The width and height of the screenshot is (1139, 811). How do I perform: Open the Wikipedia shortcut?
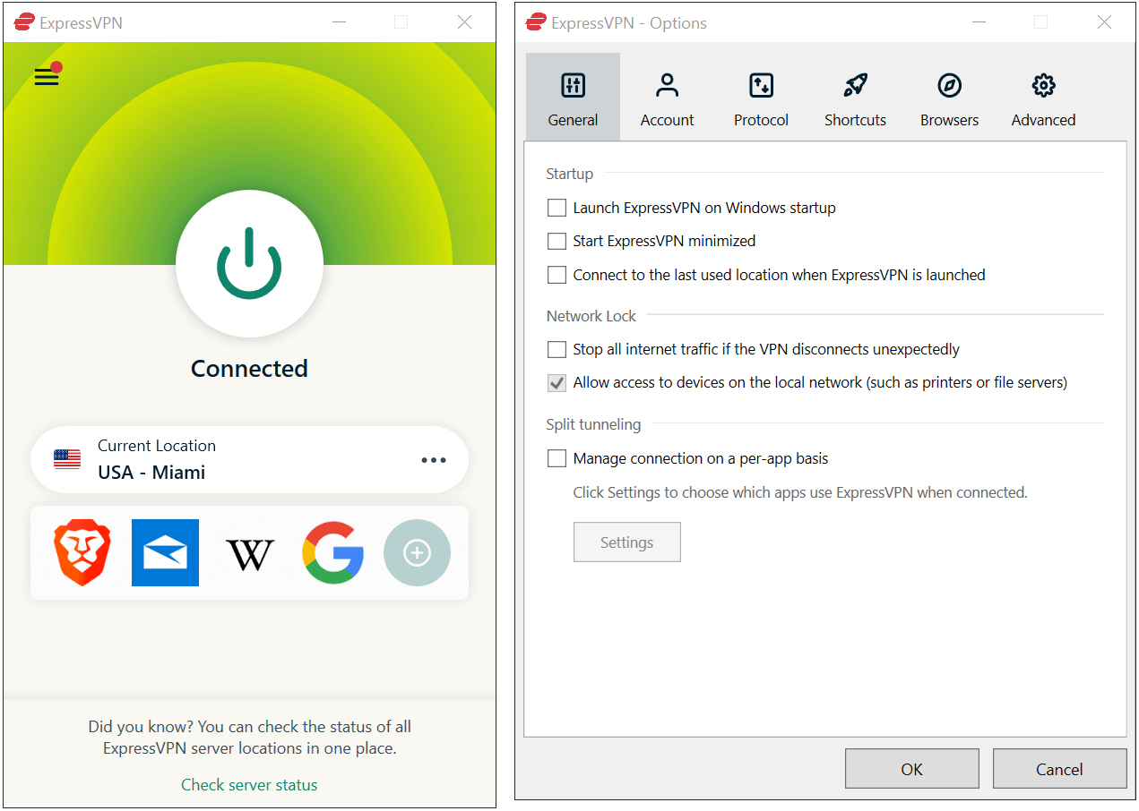pyautogui.click(x=249, y=555)
